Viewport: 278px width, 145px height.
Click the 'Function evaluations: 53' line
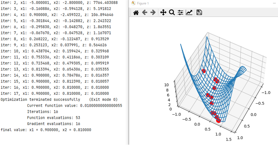(54, 118)
